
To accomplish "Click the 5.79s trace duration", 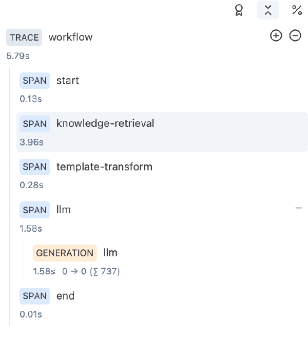I will (x=18, y=55).
